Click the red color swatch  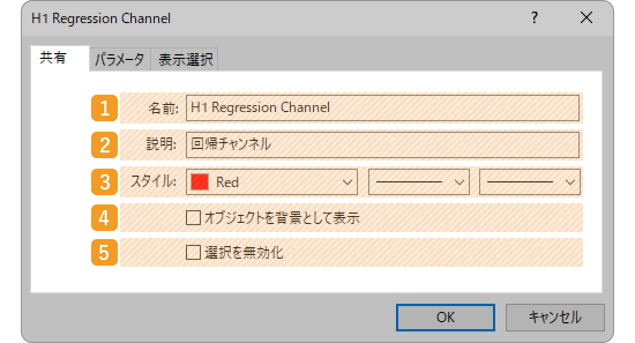(200, 182)
